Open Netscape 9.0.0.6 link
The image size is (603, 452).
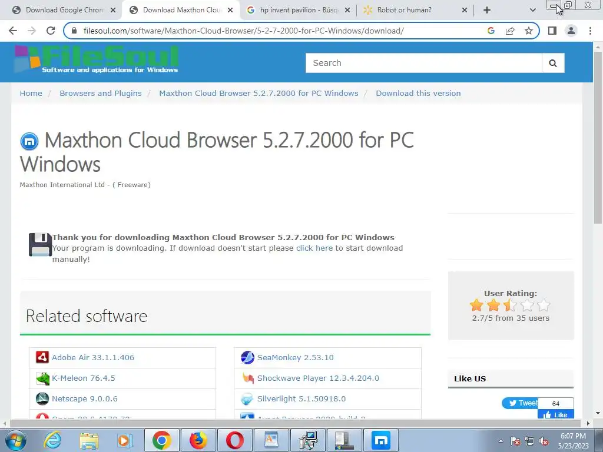[x=85, y=399]
